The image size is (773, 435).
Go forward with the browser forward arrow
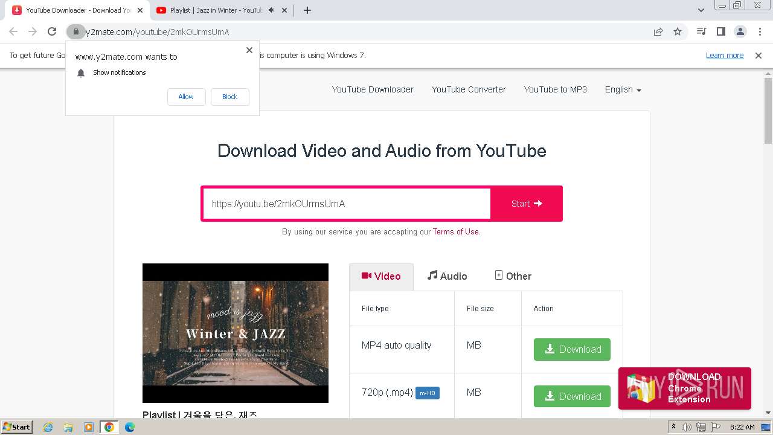(33, 31)
